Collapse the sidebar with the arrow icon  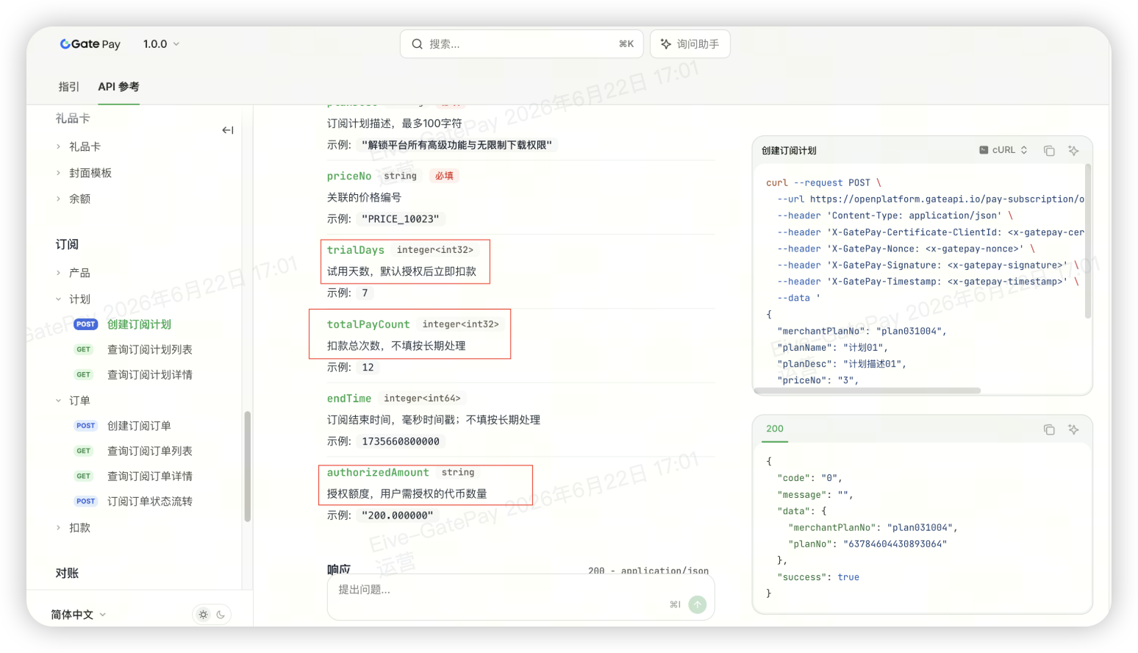coord(228,130)
